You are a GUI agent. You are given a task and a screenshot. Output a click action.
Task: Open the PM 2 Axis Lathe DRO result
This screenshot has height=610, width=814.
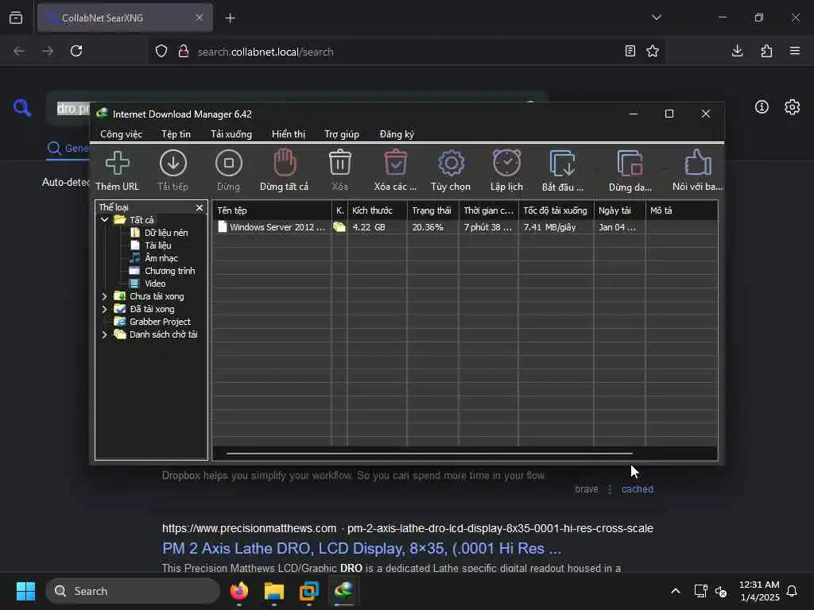pyautogui.click(x=362, y=549)
